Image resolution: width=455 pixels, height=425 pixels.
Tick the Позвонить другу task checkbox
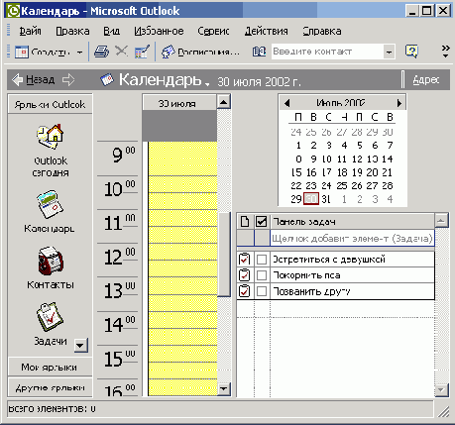point(262,291)
